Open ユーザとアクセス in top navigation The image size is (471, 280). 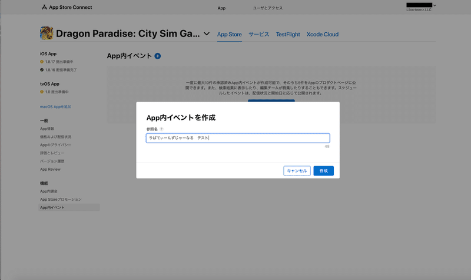268,8
